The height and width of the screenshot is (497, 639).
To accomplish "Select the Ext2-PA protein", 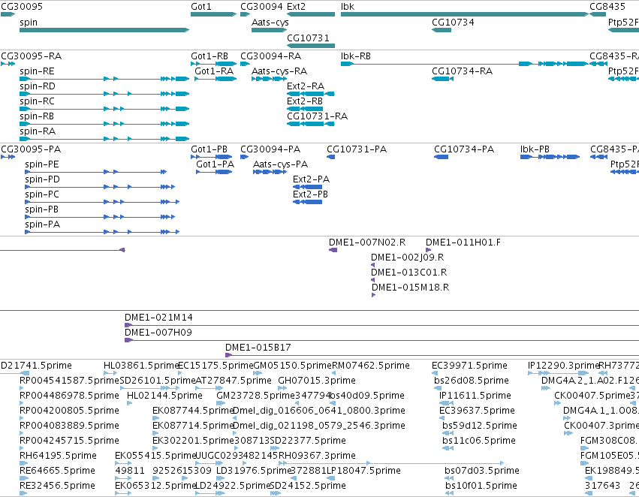I will coord(307,187).
